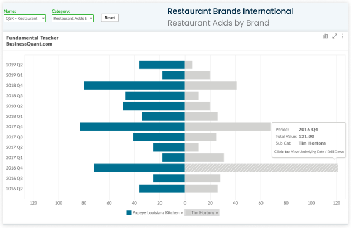Click the 2019 Q2 Popeye teal bar
Screen dimensions: 351x228
tap(162, 65)
